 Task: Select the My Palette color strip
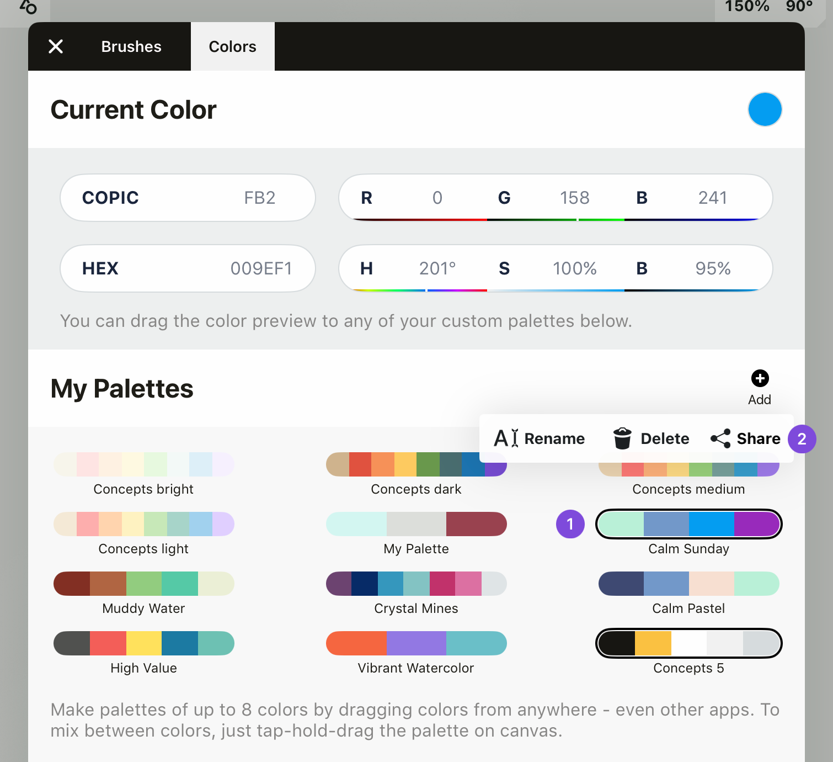point(416,524)
